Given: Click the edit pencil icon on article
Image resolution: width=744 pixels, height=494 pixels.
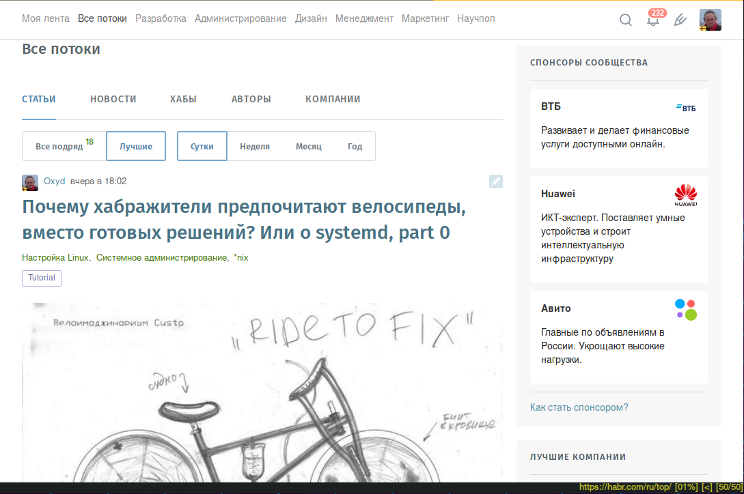Looking at the screenshot, I should pos(496,181).
